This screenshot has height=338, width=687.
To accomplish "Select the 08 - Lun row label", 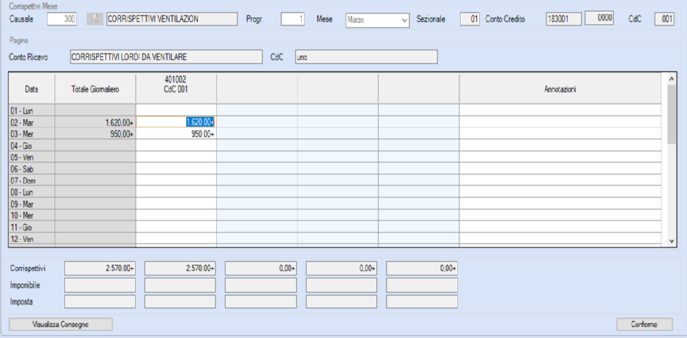I will 32,192.
